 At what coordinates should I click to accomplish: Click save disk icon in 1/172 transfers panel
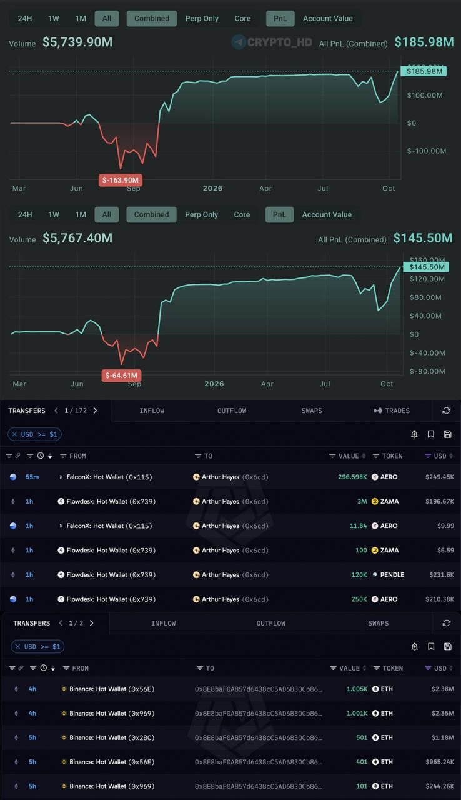point(447,434)
